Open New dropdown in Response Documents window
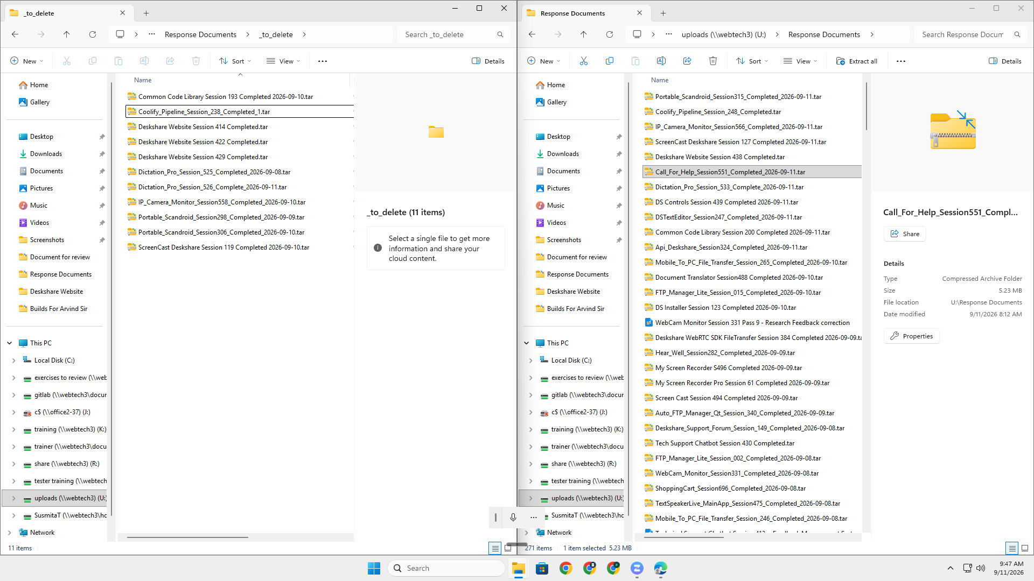Screen dimensions: 1034x581 click(543, 61)
